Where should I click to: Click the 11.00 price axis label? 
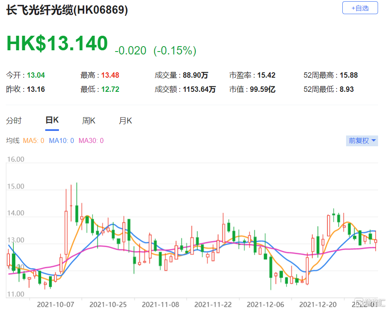click(x=16, y=294)
